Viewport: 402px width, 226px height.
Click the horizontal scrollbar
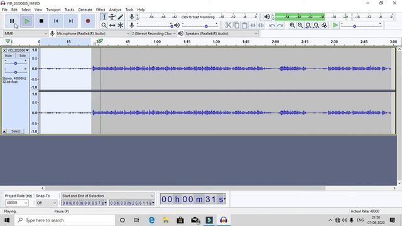click(x=185, y=188)
